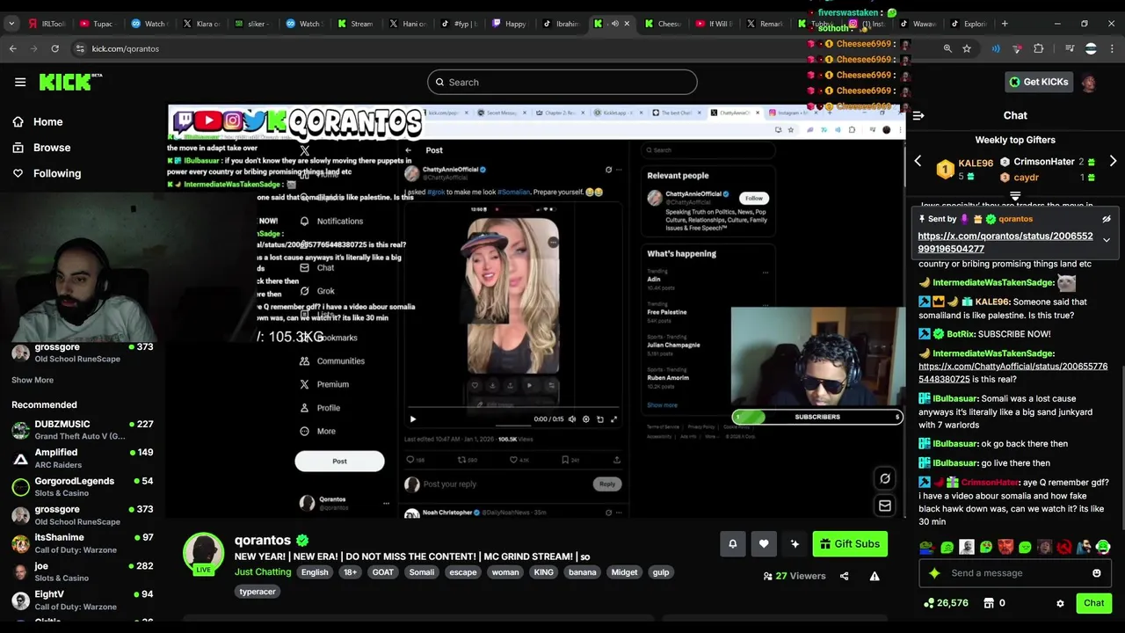Open DUBZMUSIC recommended channel
Viewport: 1125px width, 633px height.
[x=83, y=430]
